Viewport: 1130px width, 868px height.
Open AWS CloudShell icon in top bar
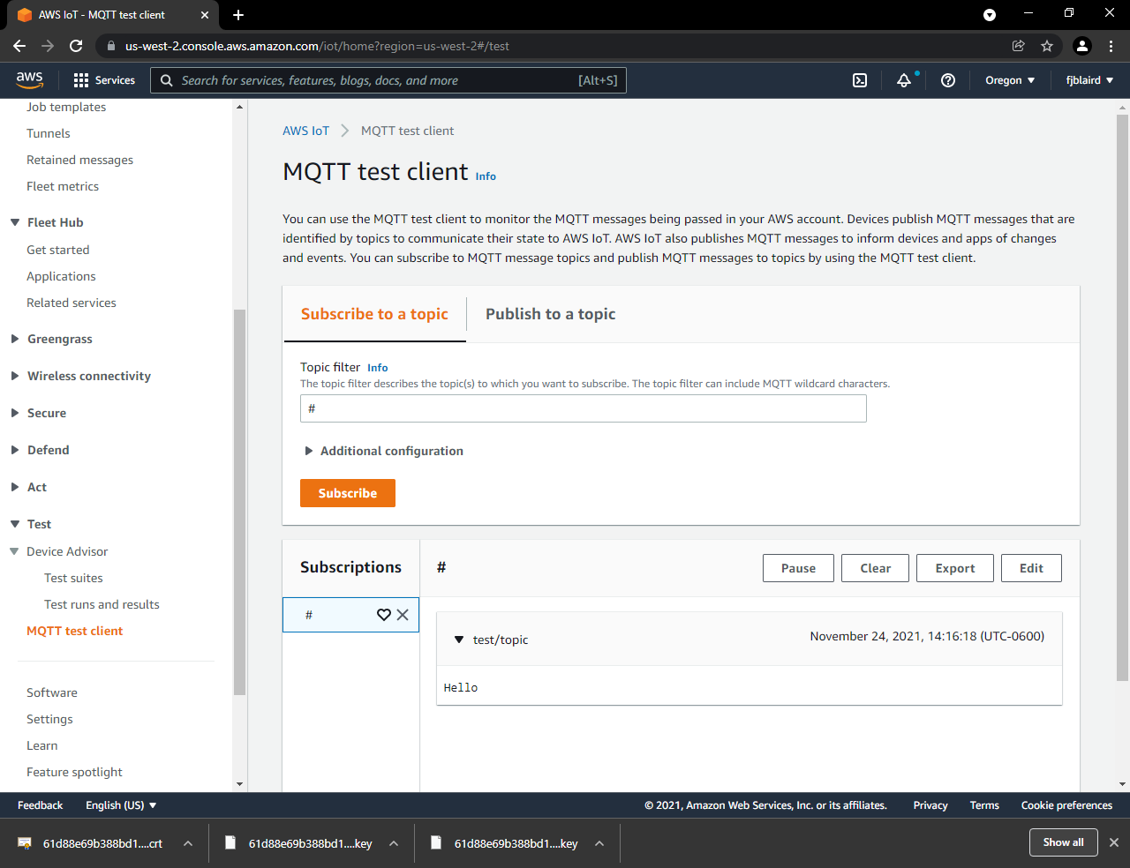coord(860,80)
